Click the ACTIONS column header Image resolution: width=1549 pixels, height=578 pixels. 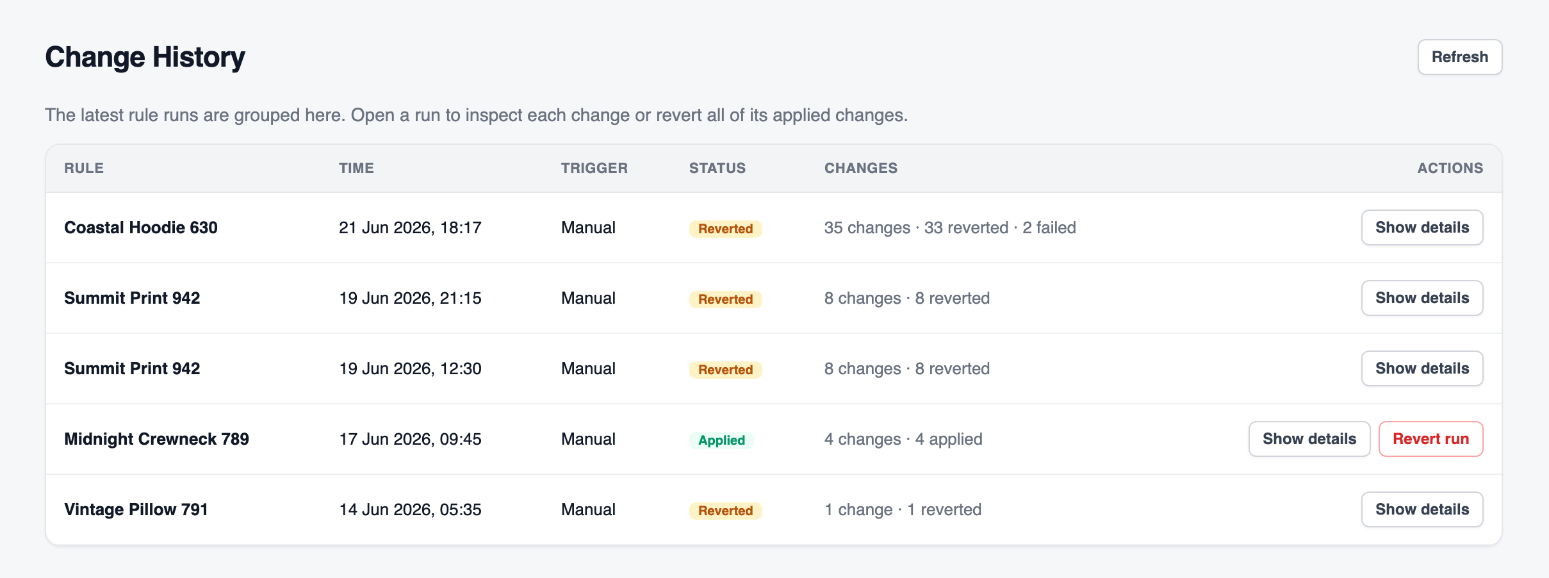[x=1450, y=168]
